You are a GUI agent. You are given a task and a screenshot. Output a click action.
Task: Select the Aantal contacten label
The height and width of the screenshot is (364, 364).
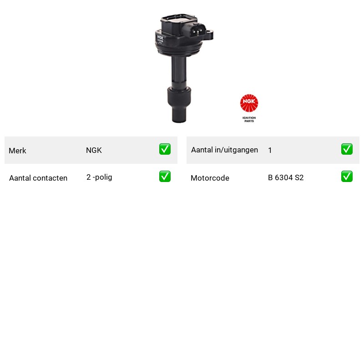coord(38,178)
